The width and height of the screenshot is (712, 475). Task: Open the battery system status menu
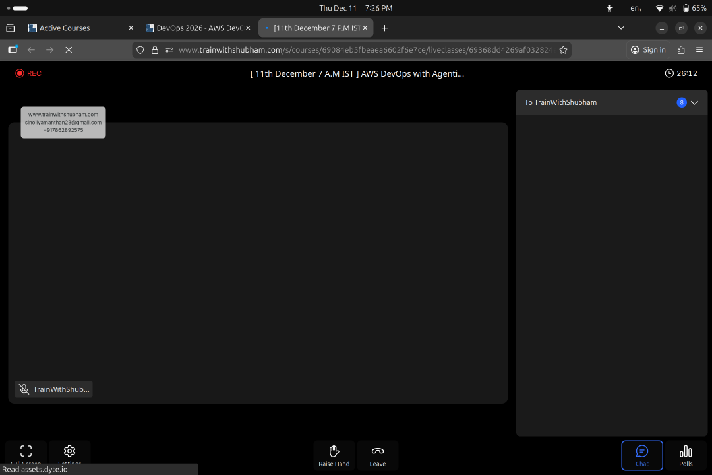click(695, 8)
